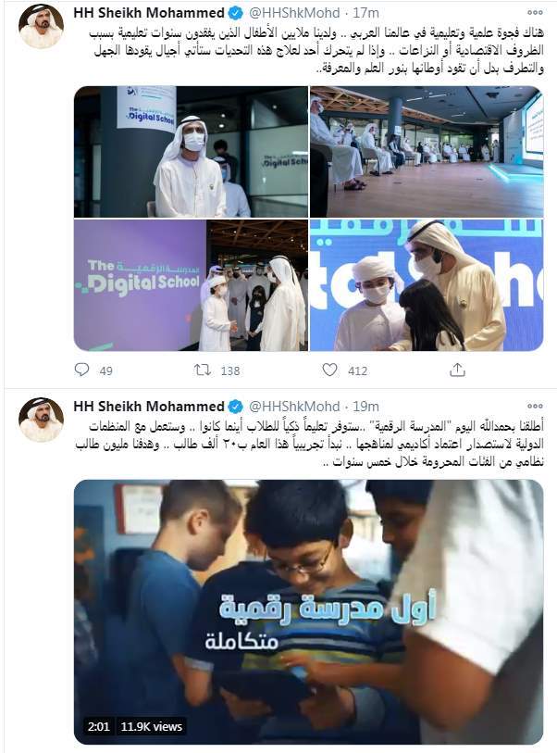The image size is (557, 753).
Task: Open the 19m timestamp link
Action: point(365,407)
